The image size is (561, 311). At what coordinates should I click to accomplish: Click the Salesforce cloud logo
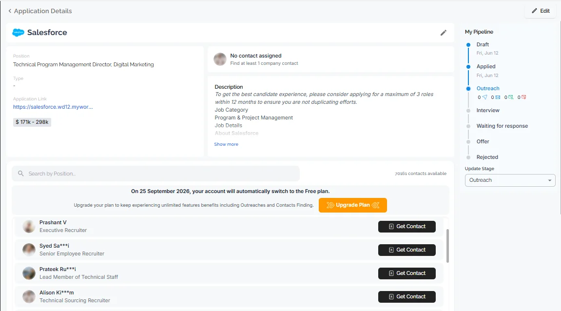pyautogui.click(x=18, y=33)
